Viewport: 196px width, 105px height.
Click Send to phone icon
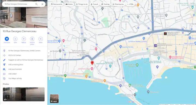32,39
